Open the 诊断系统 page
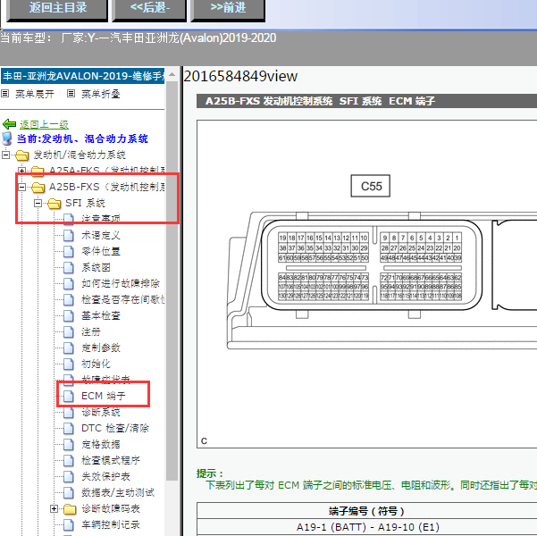The image size is (537, 536). (x=101, y=412)
